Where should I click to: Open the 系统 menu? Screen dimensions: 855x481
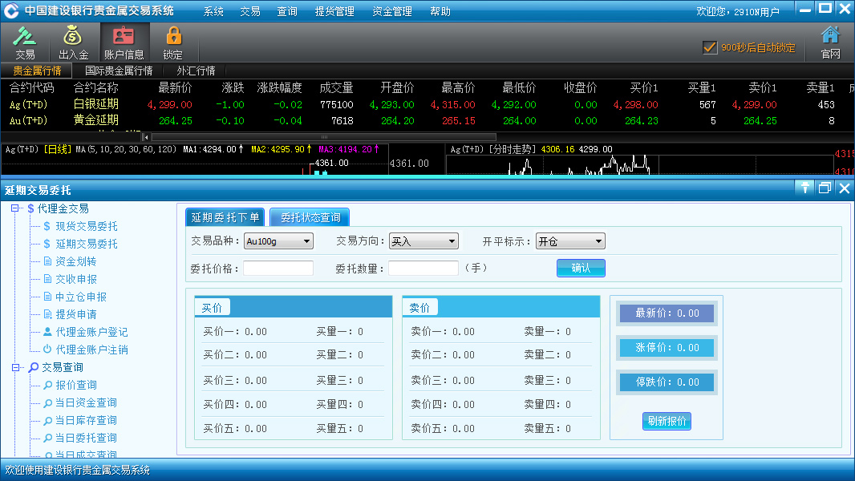click(x=213, y=11)
